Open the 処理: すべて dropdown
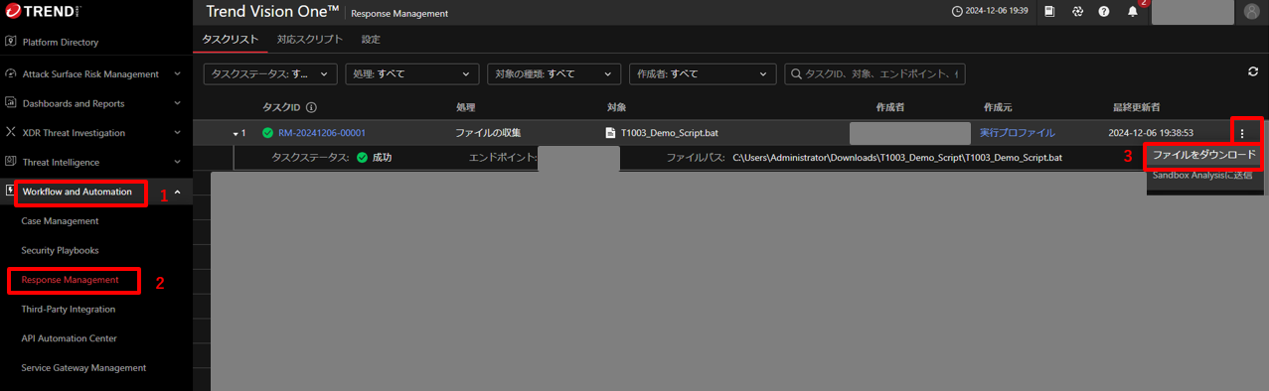The width and height of the screenshot is (1269, 391). pos(412,74)
